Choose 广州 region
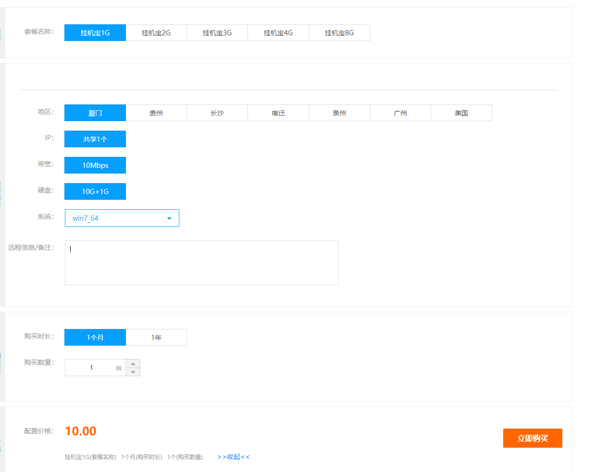Viewport: 590px width, 472px height. coord(400,113)
